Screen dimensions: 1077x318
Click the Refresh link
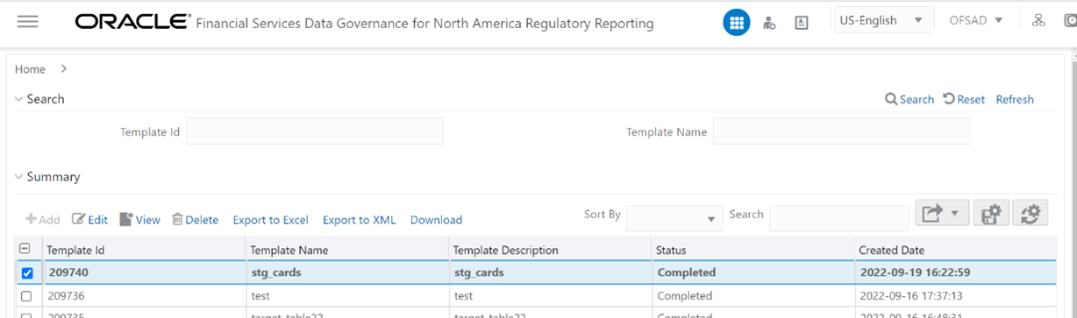1015,100
